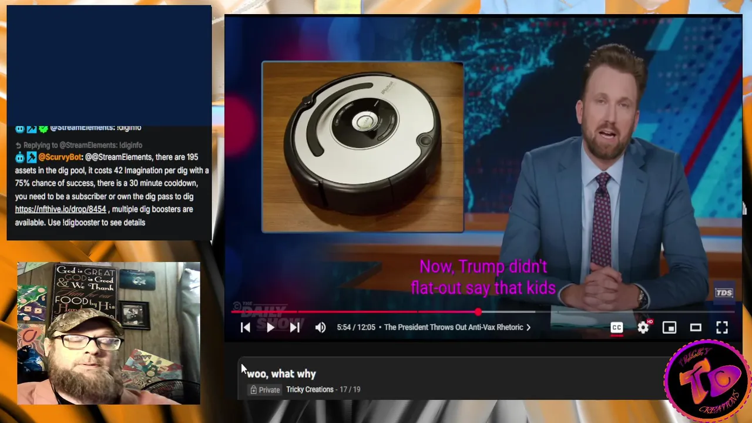Play the paused Daily Show video
Viewport: 752px width, 423px height.
[x=270, y=328]
